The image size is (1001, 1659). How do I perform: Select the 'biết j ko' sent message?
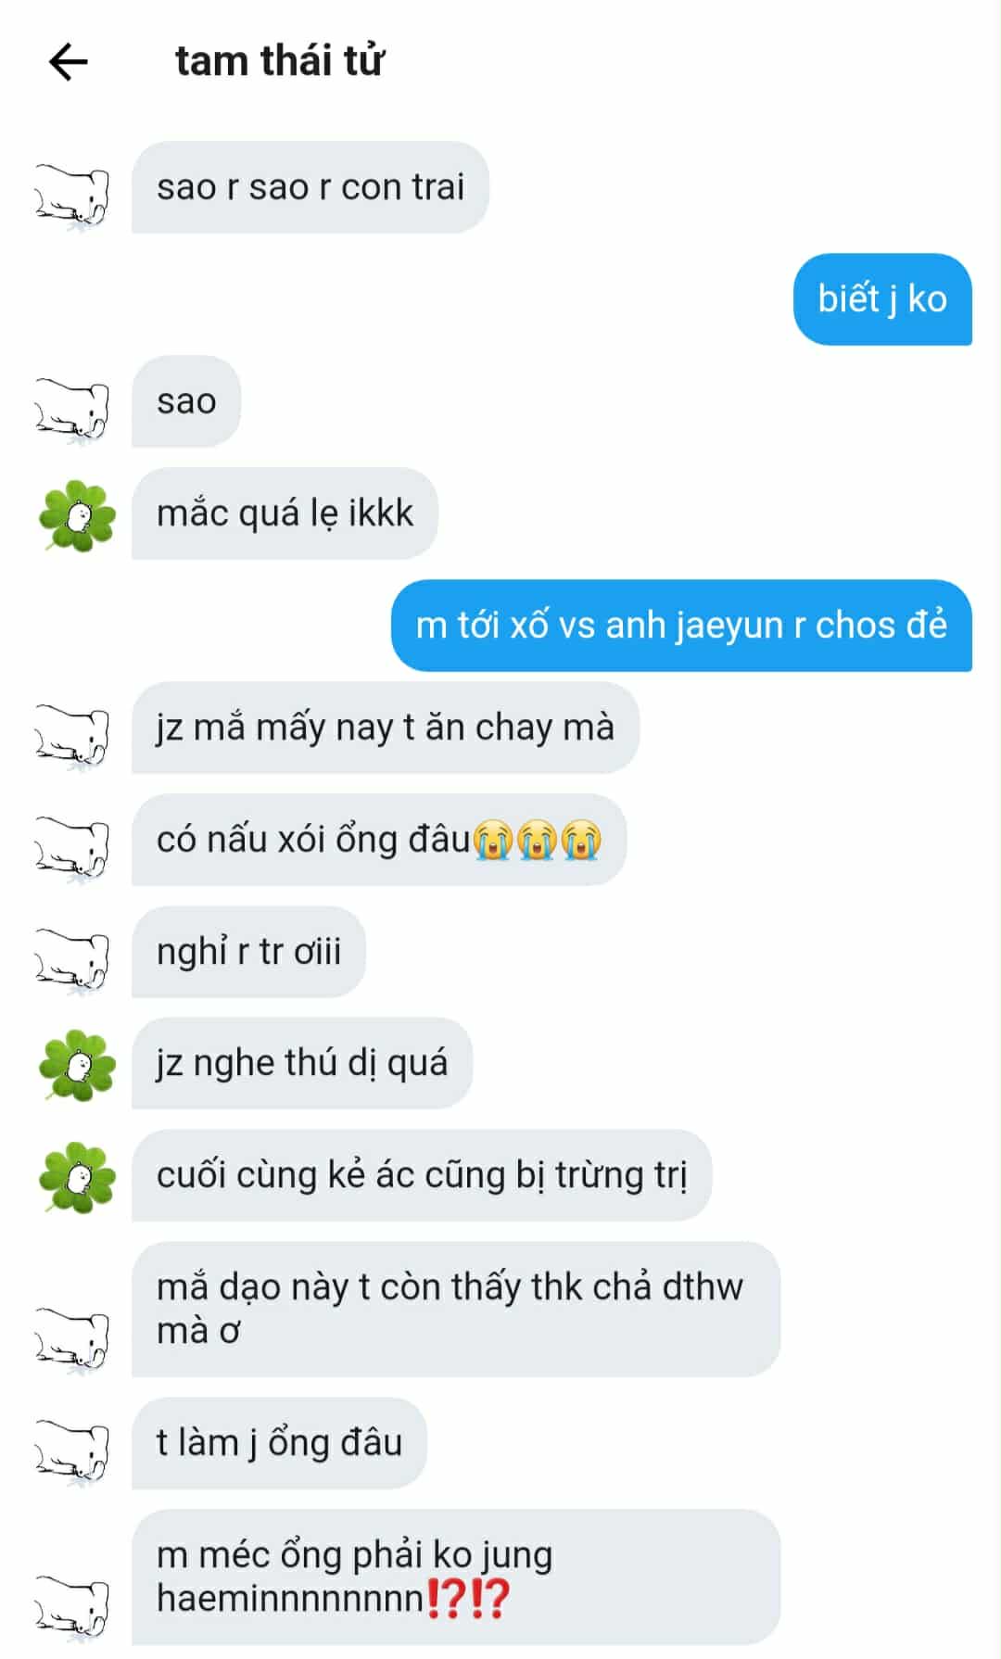[881, 299]
